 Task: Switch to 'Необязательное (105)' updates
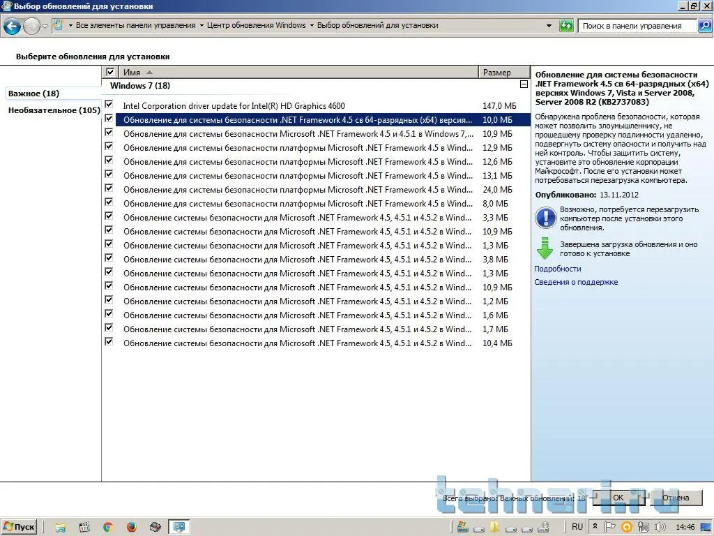pyautogui.click(x=54, y=110)
